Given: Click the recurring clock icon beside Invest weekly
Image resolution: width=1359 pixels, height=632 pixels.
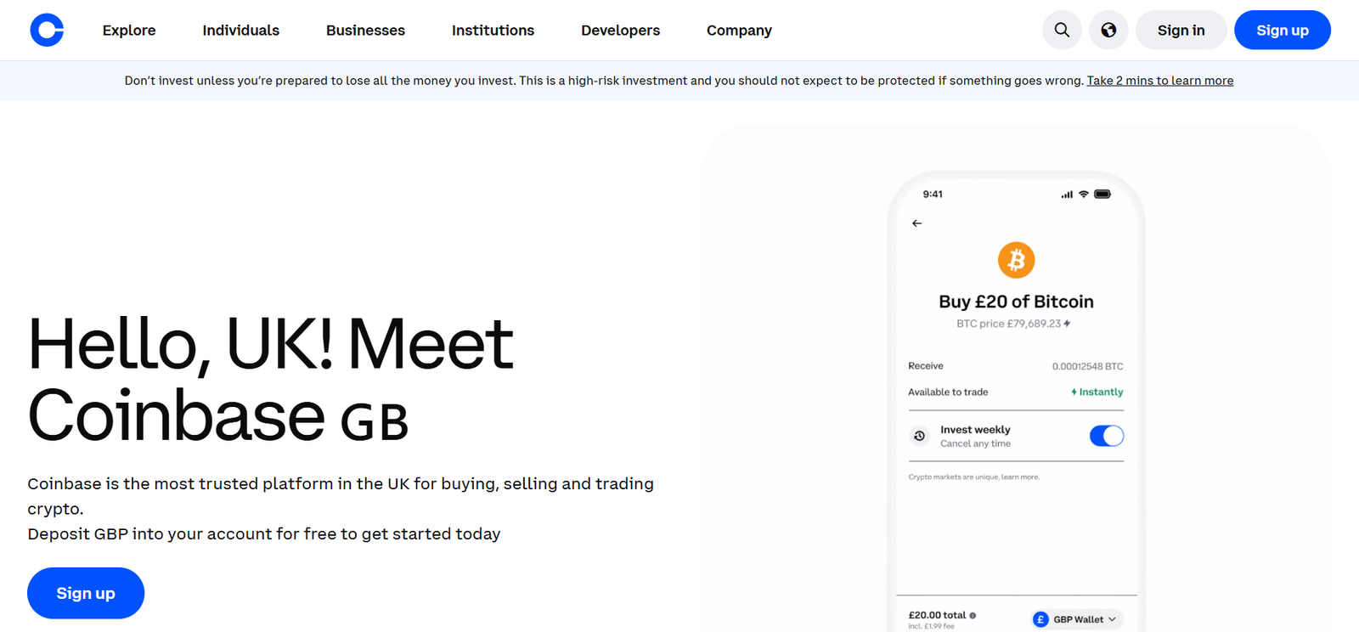Looking at the screenshot, I should click(919, 436).
